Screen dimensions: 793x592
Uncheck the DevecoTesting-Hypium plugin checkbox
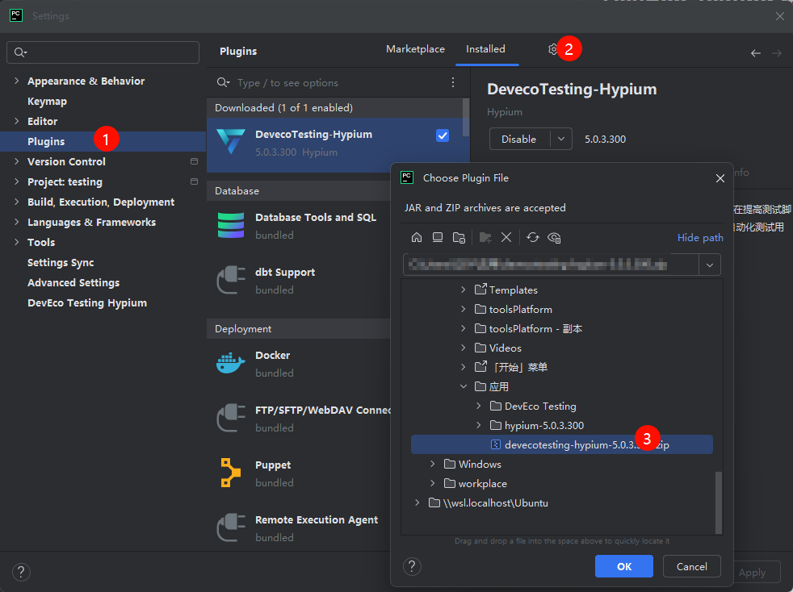pyautogui.click(x=443, y=135)
